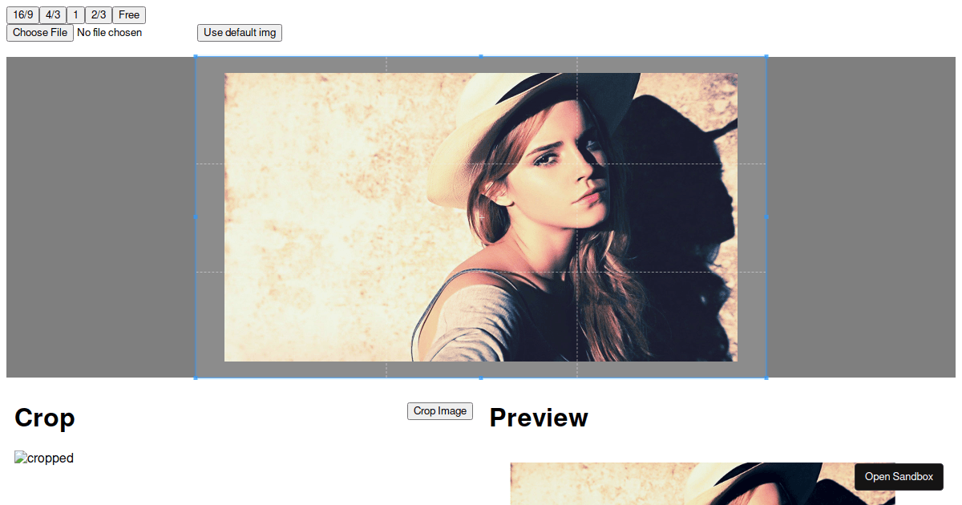This screenshot has height=505, width=962.
Task: Click the bottom-center edge crop handle
Action: pyautogui.click(x=481, y=377)
